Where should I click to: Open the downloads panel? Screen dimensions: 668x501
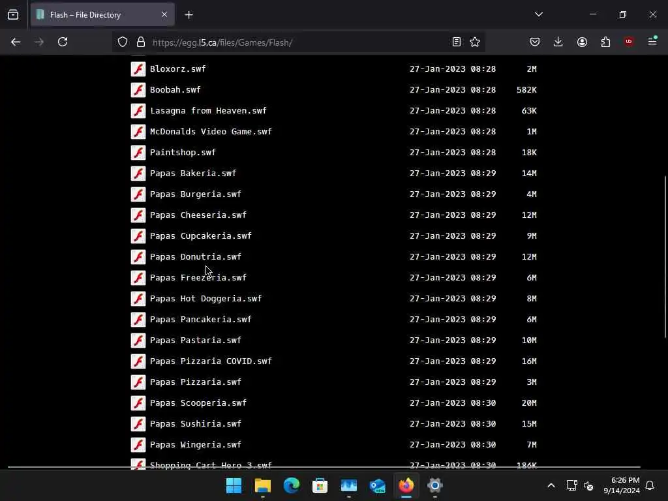point(558,42)
